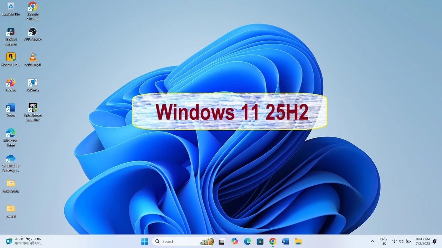The image size is (442, 248).
Task: Select the outro.mp4 video file
Action: 32,60
